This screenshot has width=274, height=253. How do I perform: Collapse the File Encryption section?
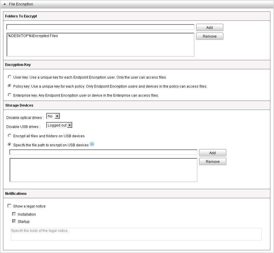[5, 4]
